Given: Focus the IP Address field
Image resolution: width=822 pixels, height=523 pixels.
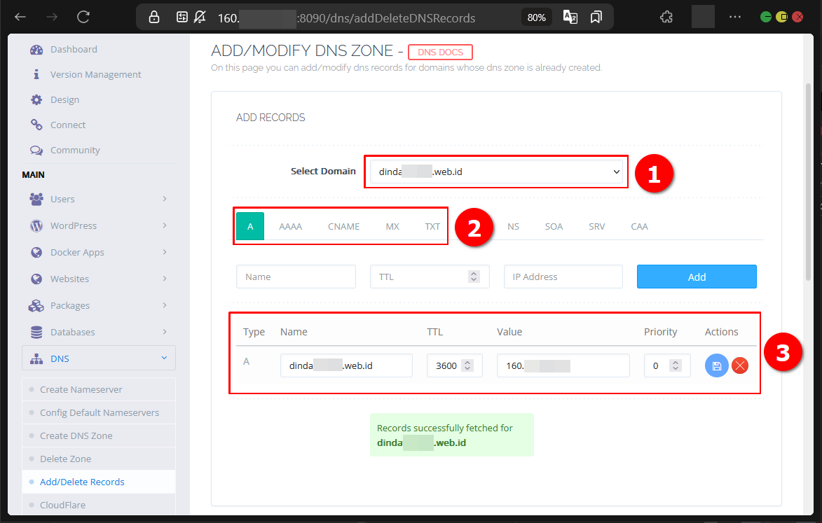Looking at the screenshot, I should pyautogui.click(x=563, y=277).
